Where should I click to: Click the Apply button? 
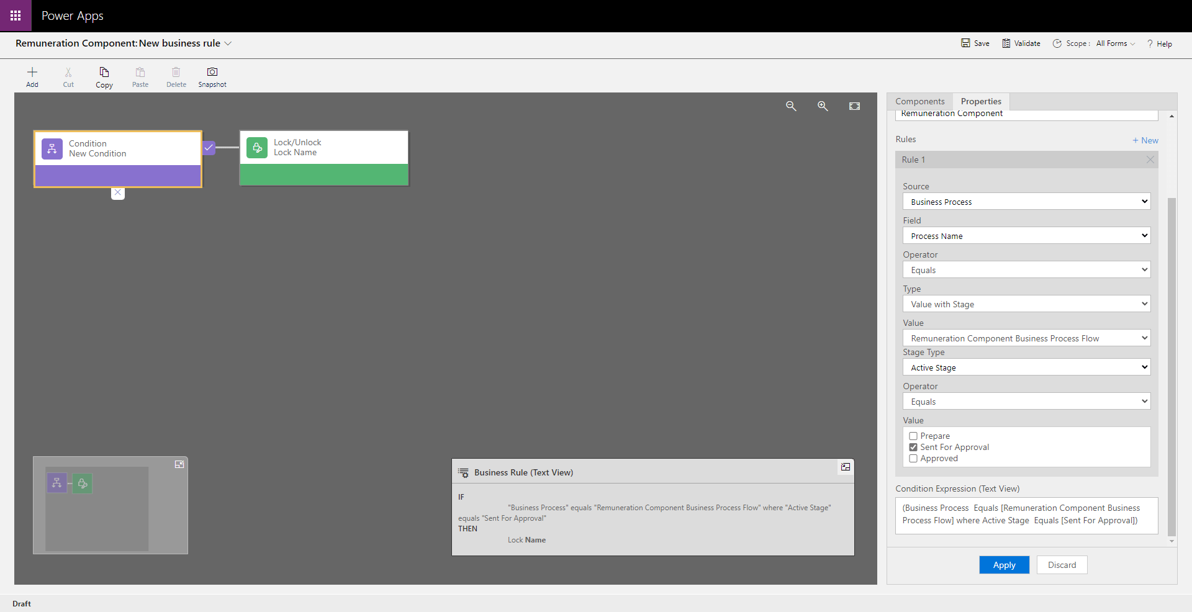(x=1004, y=565)
